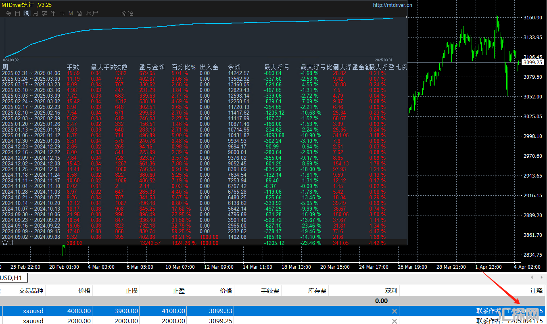Sort orders by 交易品种 column header

tap(31, 291)
